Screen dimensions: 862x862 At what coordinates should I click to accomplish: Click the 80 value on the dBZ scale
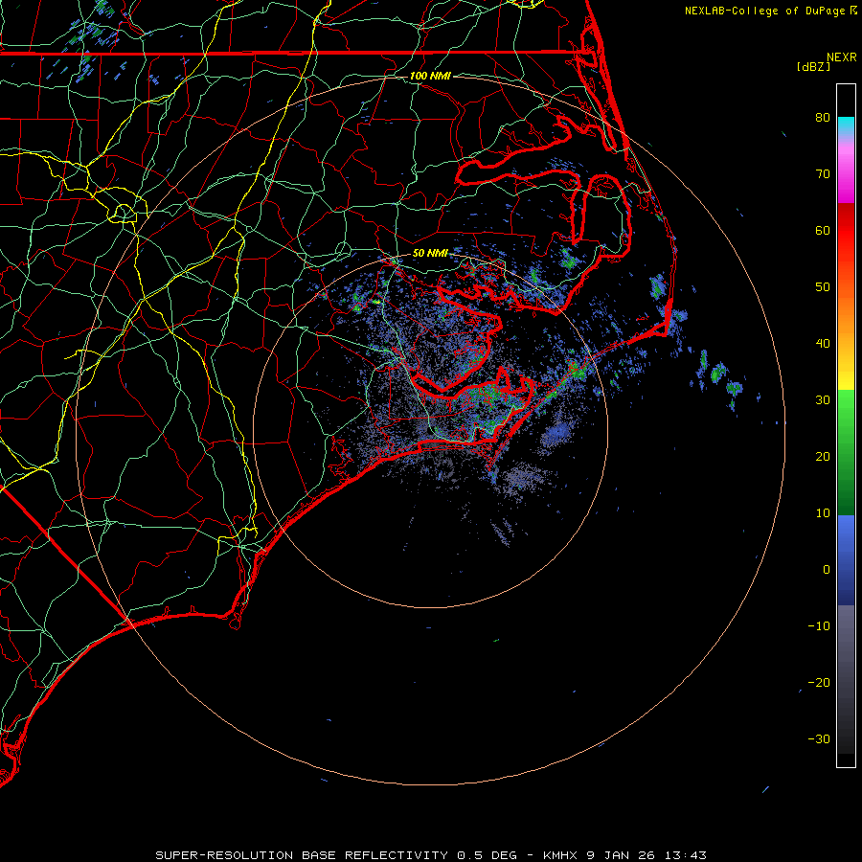(823, 117)
